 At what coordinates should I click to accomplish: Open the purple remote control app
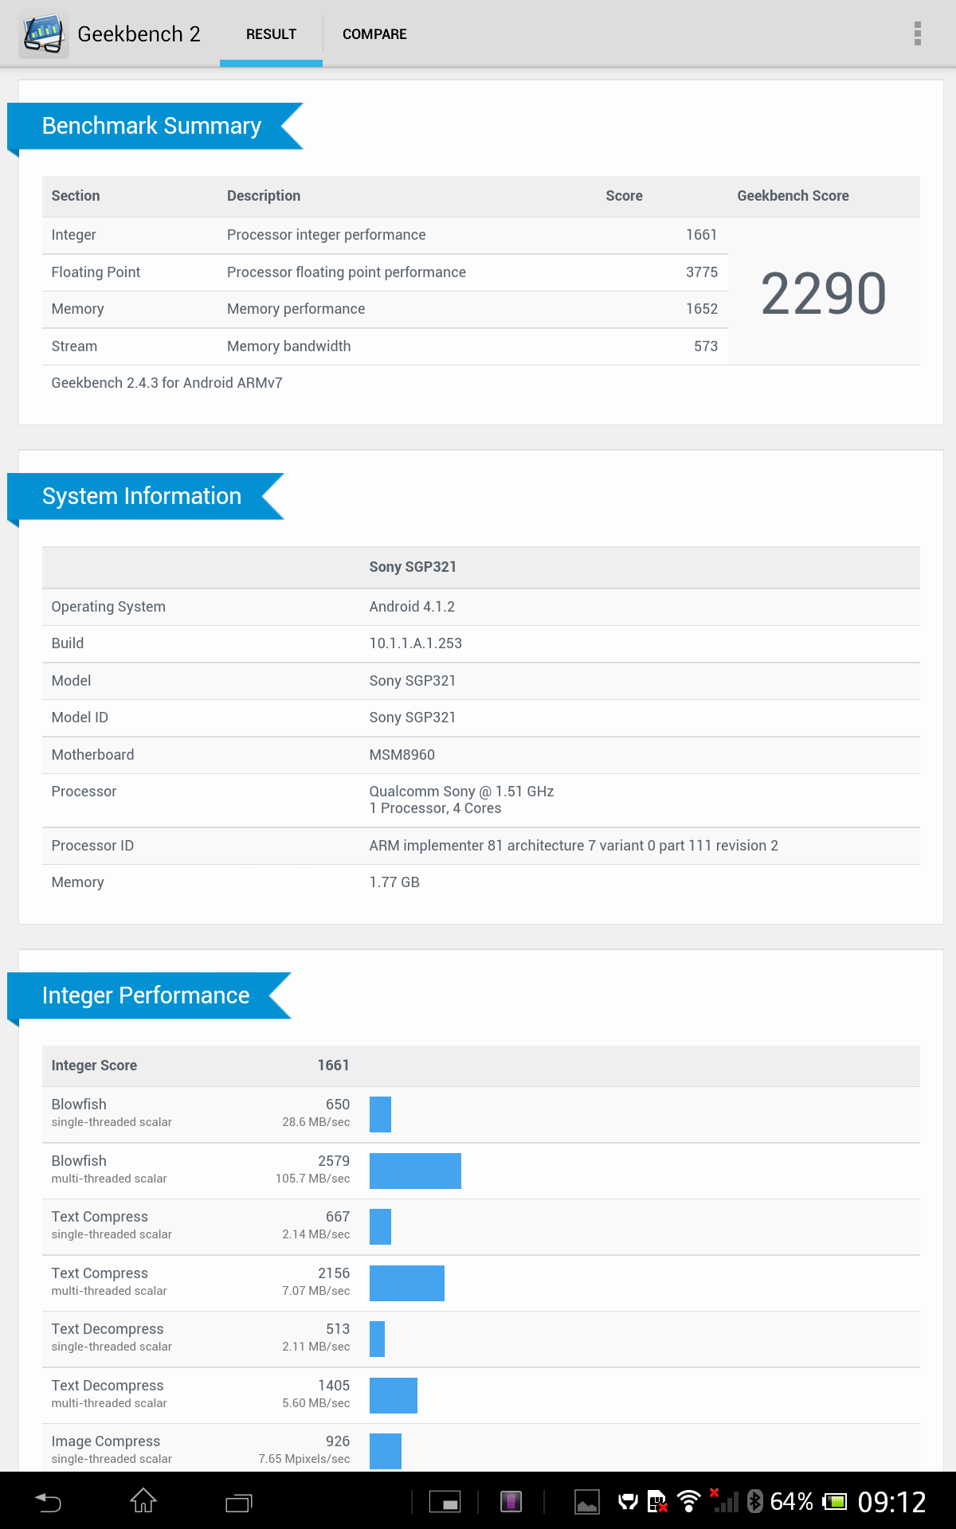point(511,1502)
